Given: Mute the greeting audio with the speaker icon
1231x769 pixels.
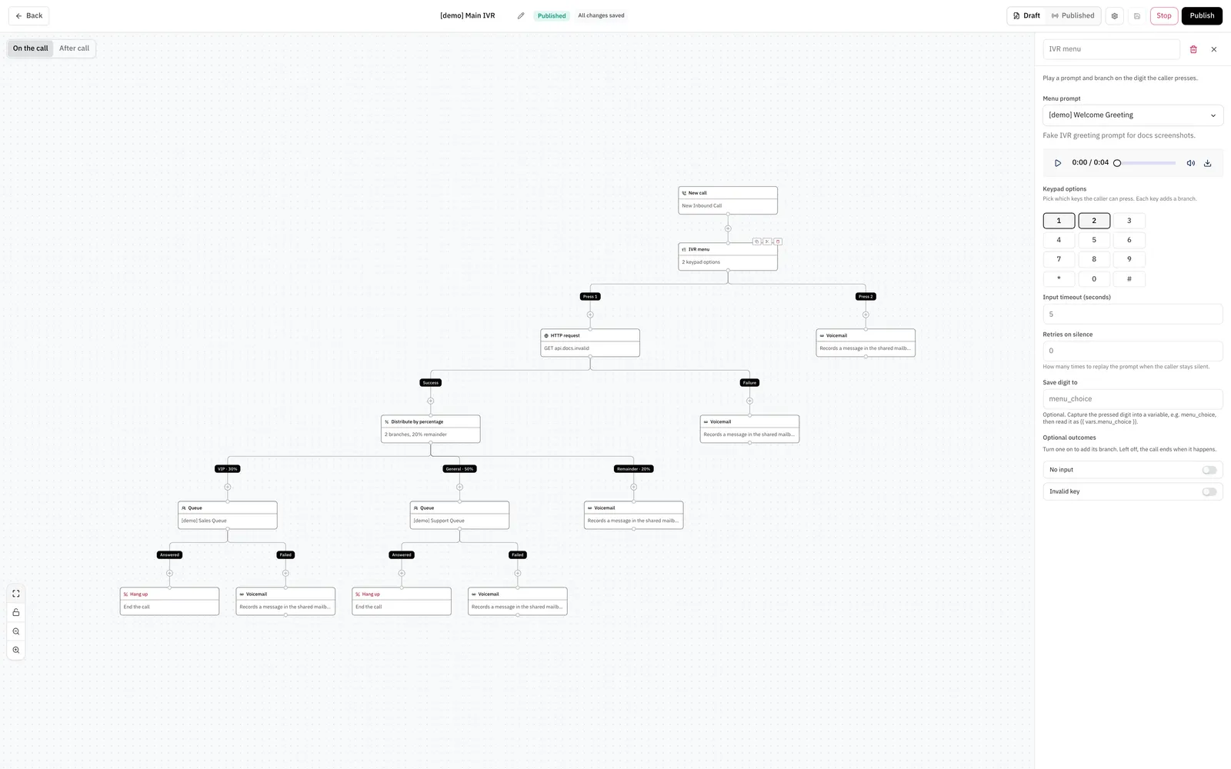Looking at the screenshot, I should (x=1190, y=163).
